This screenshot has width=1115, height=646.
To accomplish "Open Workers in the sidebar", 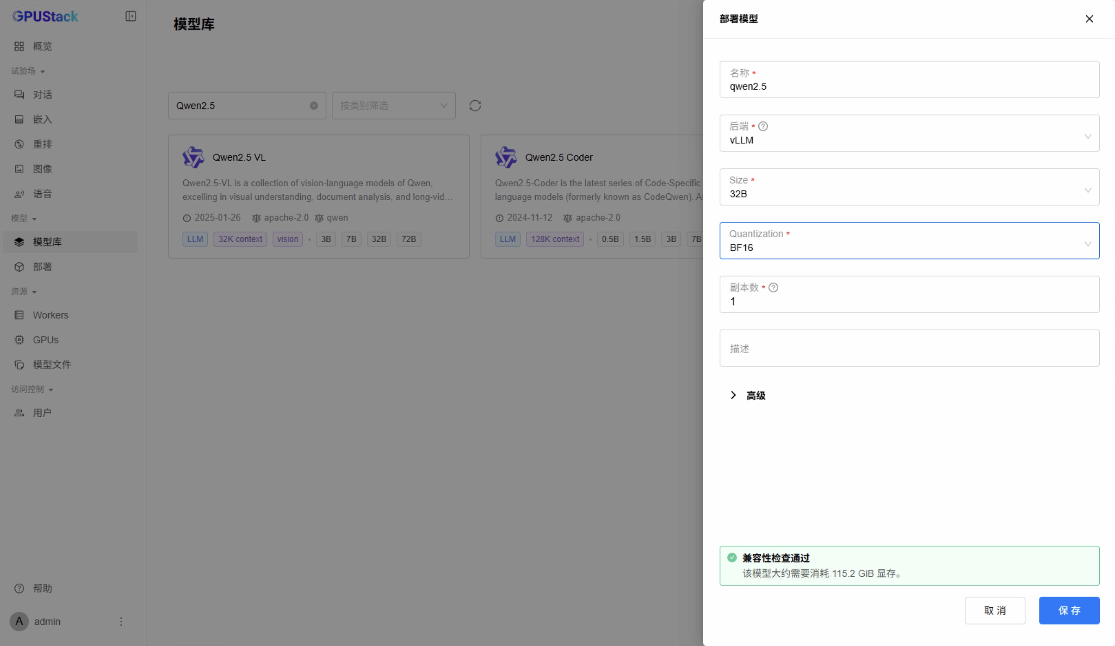I will 51,315.
